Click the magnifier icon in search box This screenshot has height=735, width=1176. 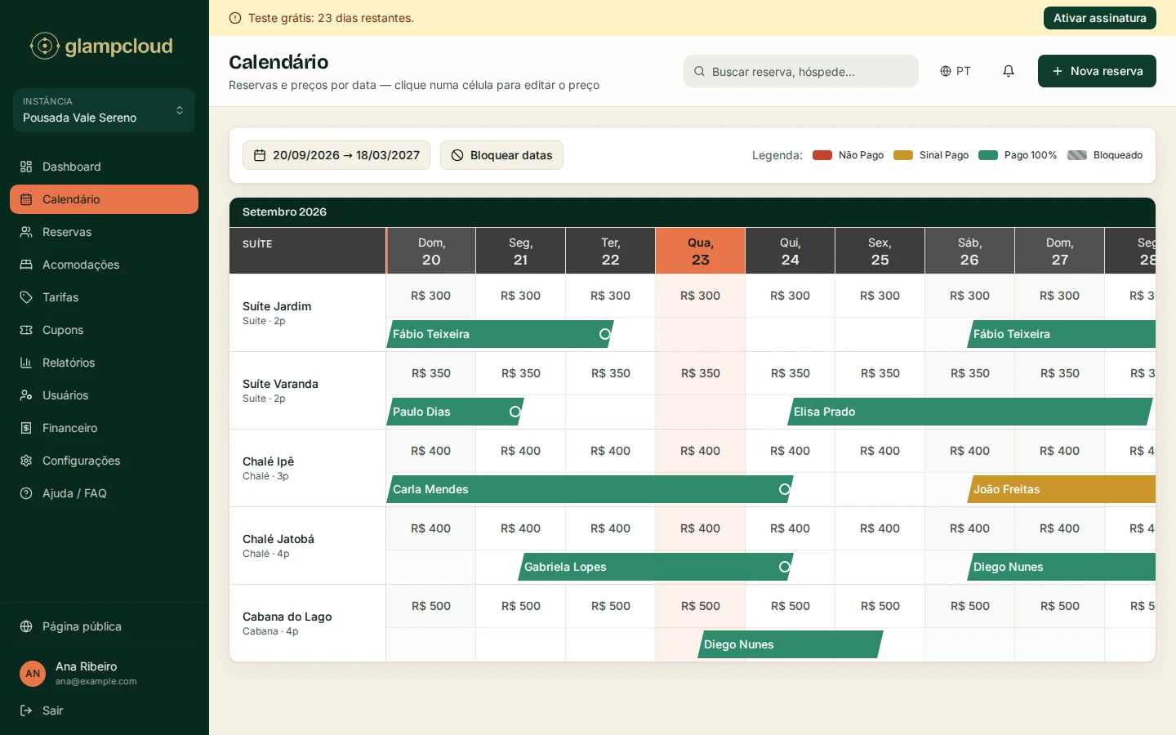pos(699,71)
